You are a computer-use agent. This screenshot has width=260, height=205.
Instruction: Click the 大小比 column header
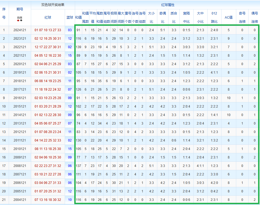click(151, 17)
